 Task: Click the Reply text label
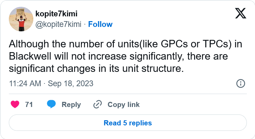[x=71, y=105]
